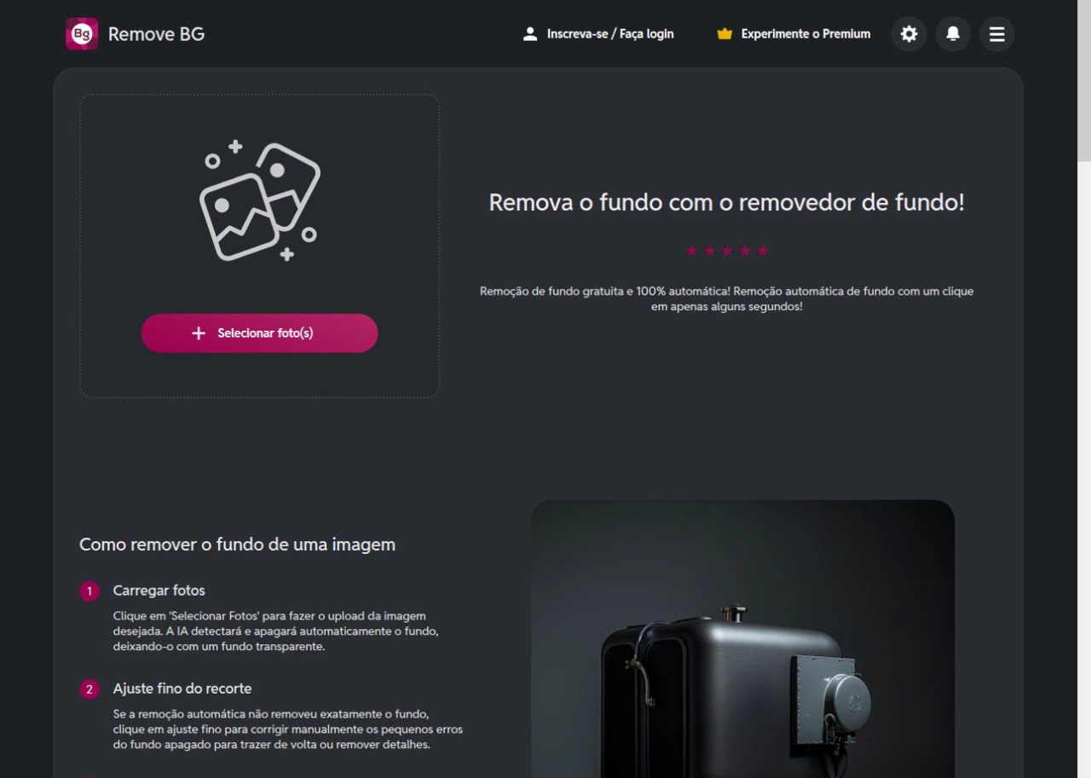Screen dimensions: 1091x778
Task: Open settings via the gear icon
Action: pos(909,34)
